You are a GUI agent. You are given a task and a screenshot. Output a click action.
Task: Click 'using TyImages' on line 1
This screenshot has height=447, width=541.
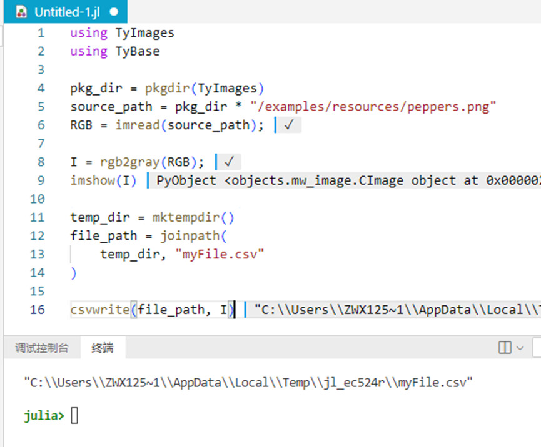point(123,32)
